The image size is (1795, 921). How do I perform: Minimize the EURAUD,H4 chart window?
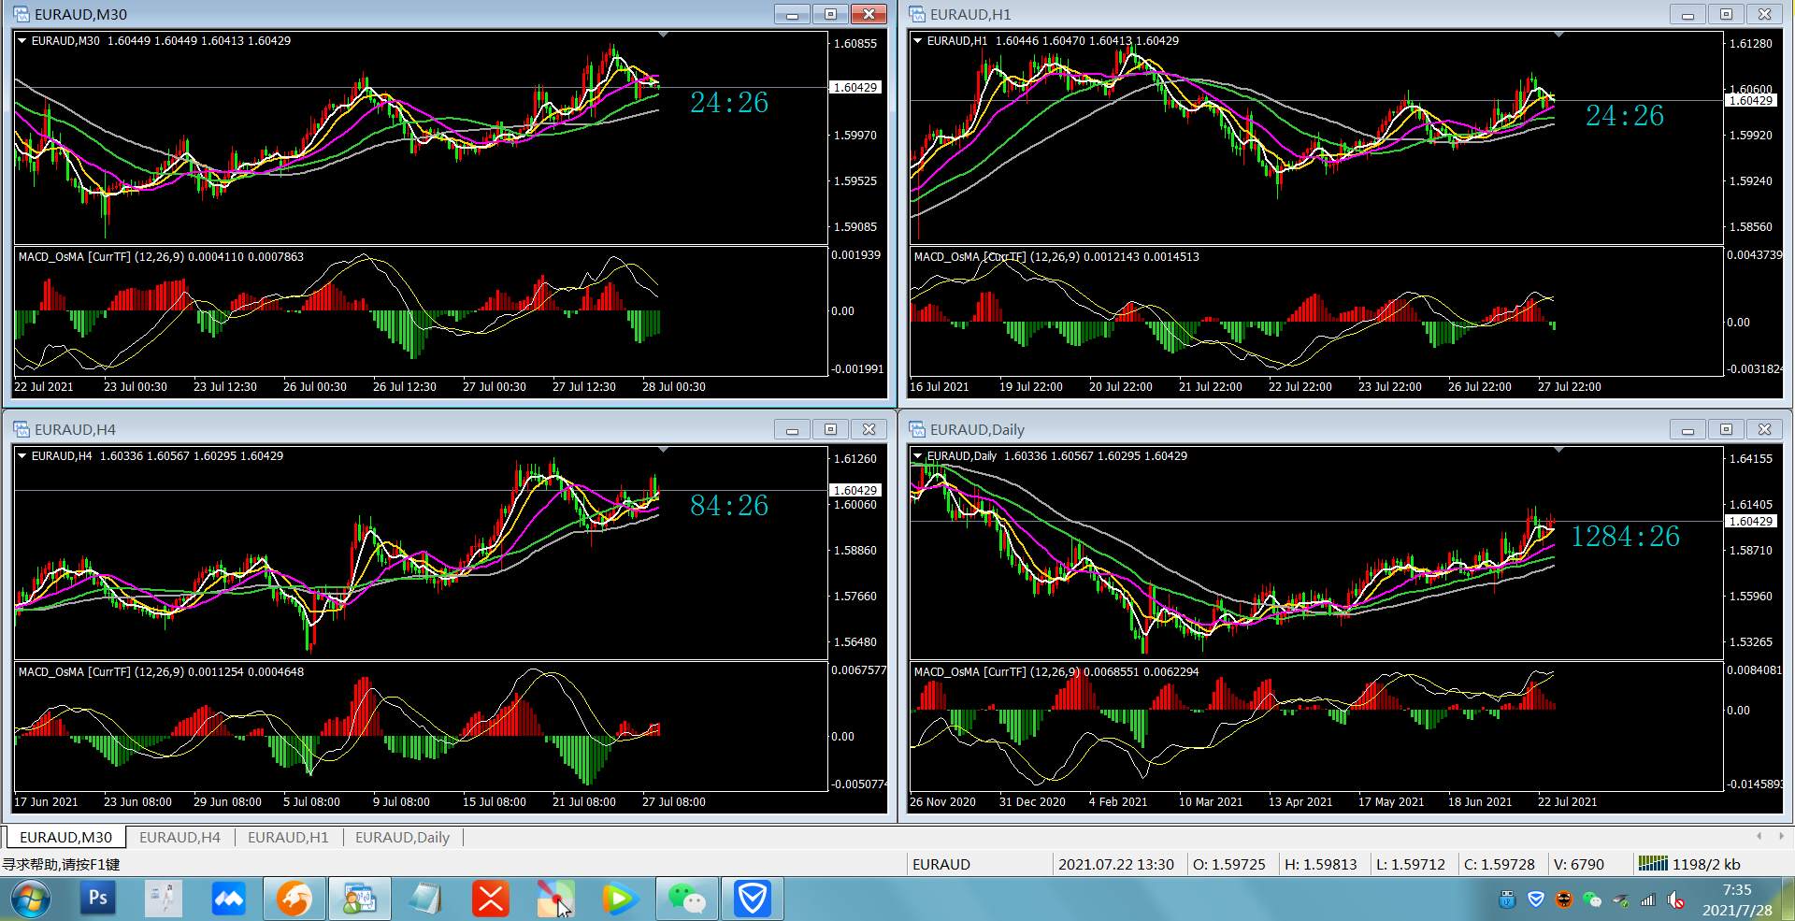click(x=792, y=429)
